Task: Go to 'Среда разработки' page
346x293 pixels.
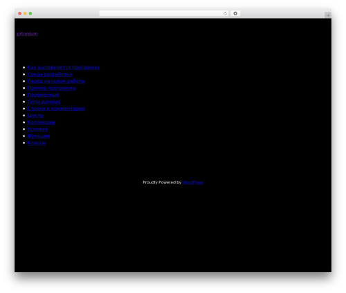Action: point(50,74)
